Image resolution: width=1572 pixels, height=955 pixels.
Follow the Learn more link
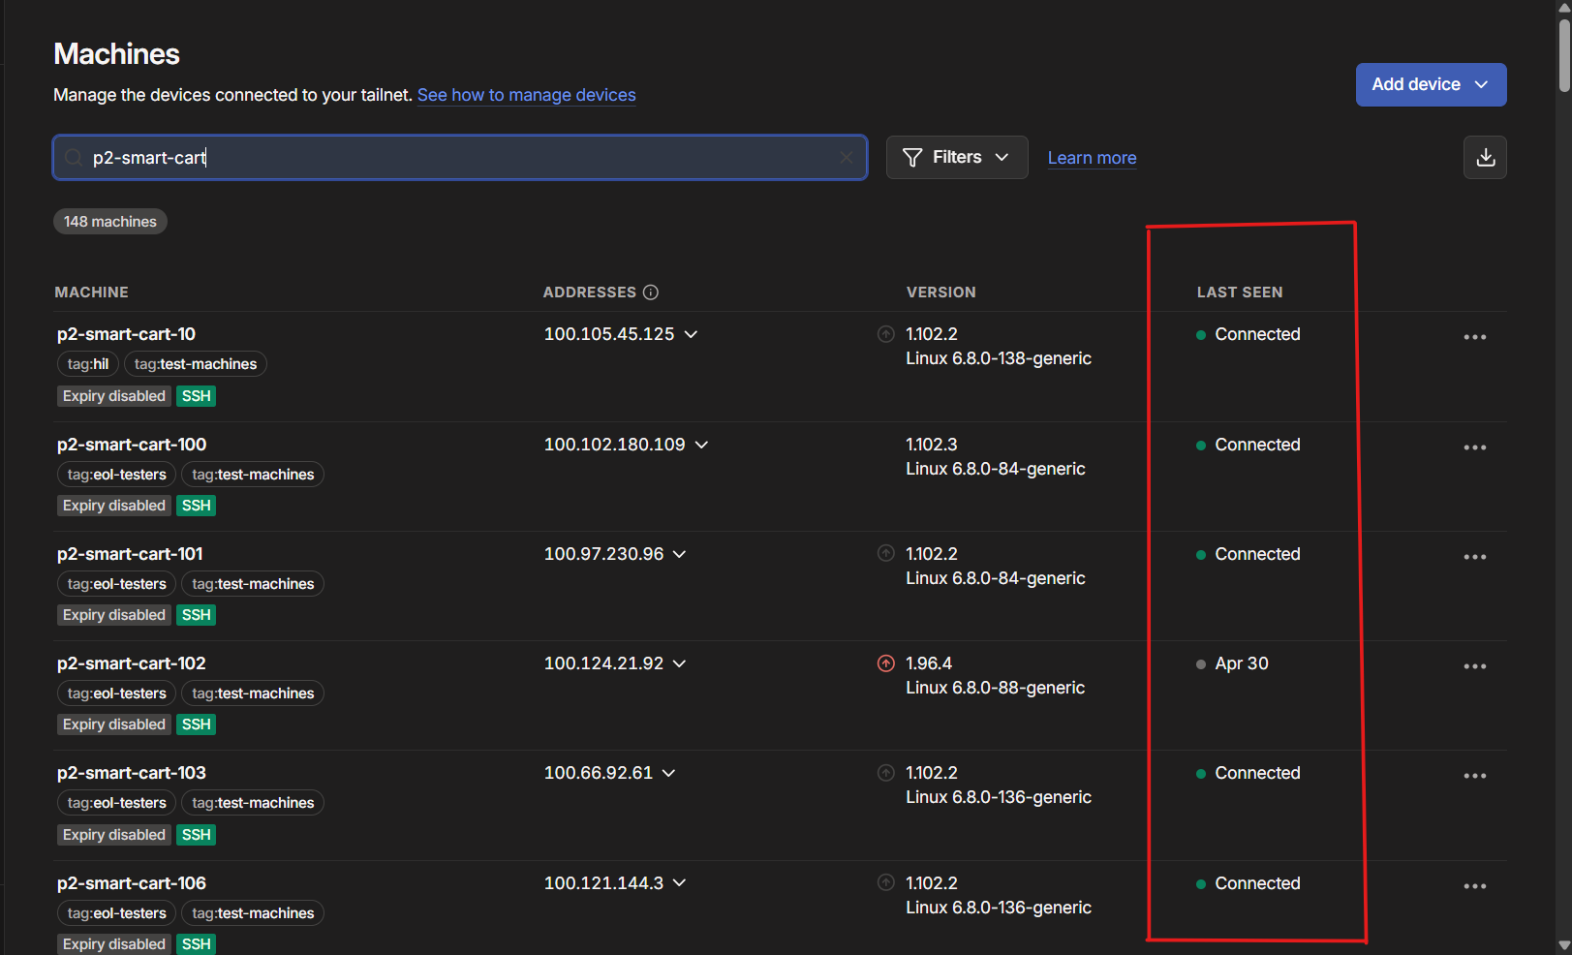click(x=1092, y=158)
